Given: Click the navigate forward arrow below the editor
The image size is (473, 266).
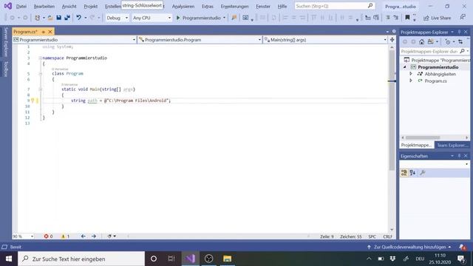Looking at the screenshot, I should (94, 236).
